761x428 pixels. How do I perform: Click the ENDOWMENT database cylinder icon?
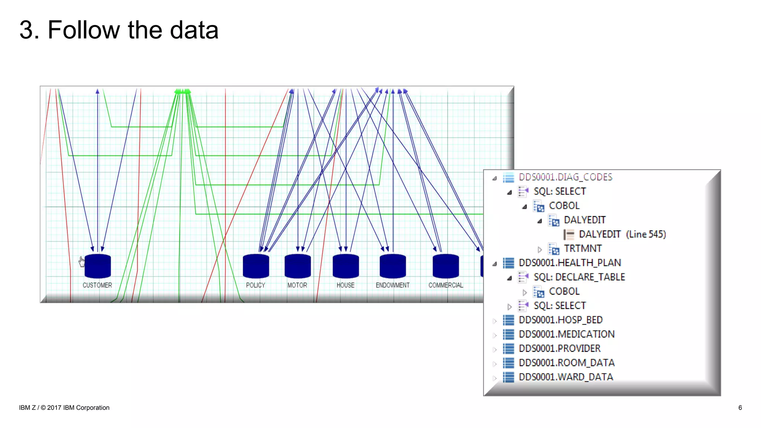393,266
